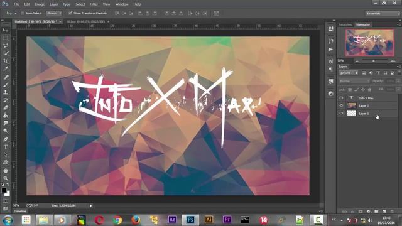
Task: Open the Filter menu
Action: click(x=94, y=4)
